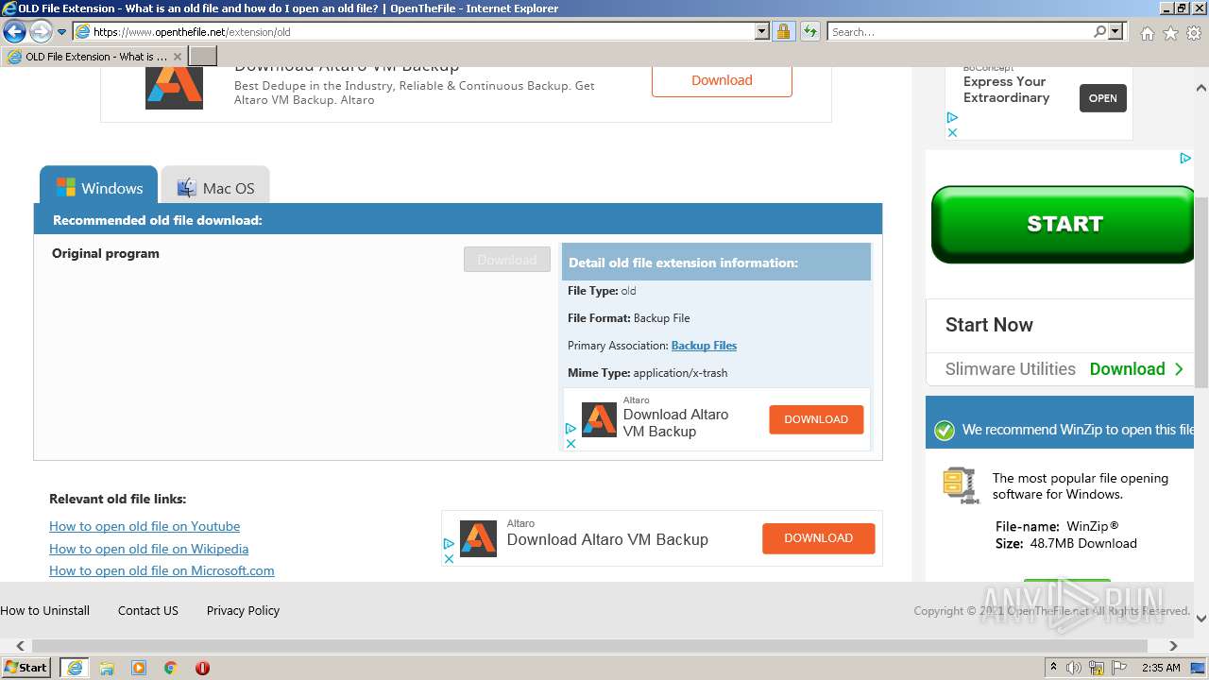The height and width of the screenshot is (680, 1209).
Task: Close the BoConcept ad
Action: [x=952, y=132]
